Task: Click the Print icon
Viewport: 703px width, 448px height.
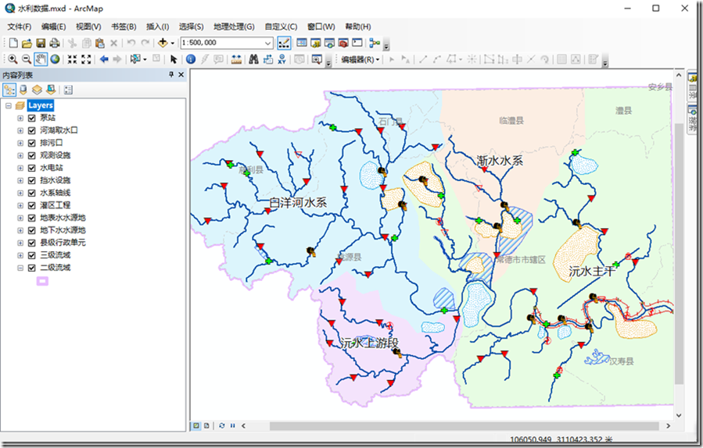Action: point(54,43)
